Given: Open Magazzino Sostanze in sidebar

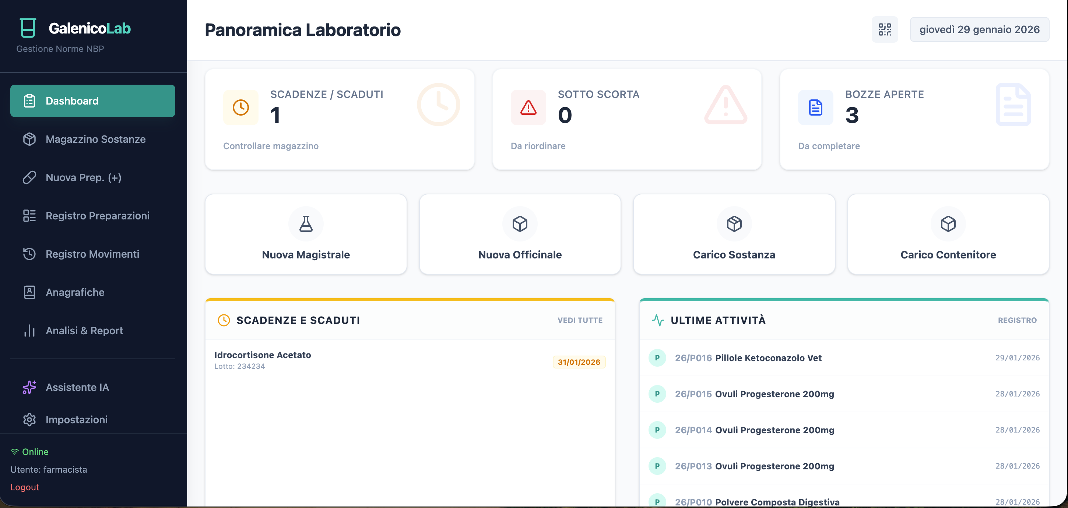Looking at the screenshot, I should point(95,139).
